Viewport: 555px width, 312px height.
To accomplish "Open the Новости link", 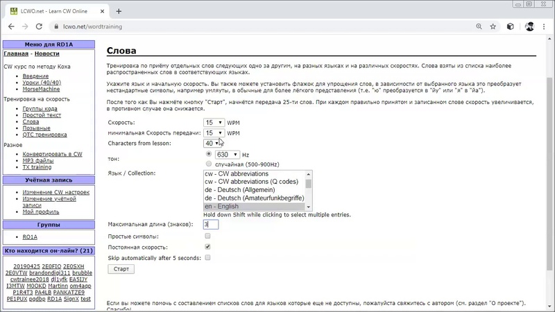I will pyautogui.click(x=46, y=54).
